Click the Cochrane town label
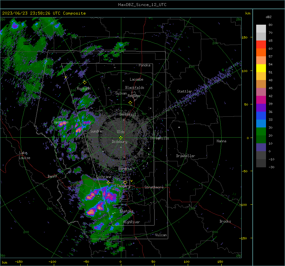Image resolution: width=285 pixels, height=266 pixels. 104,177
